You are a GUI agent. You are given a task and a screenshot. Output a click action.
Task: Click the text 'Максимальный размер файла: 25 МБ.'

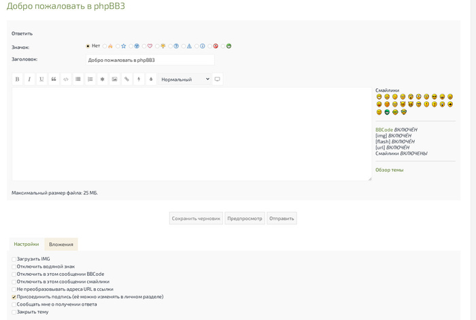[x=54, y=192]
